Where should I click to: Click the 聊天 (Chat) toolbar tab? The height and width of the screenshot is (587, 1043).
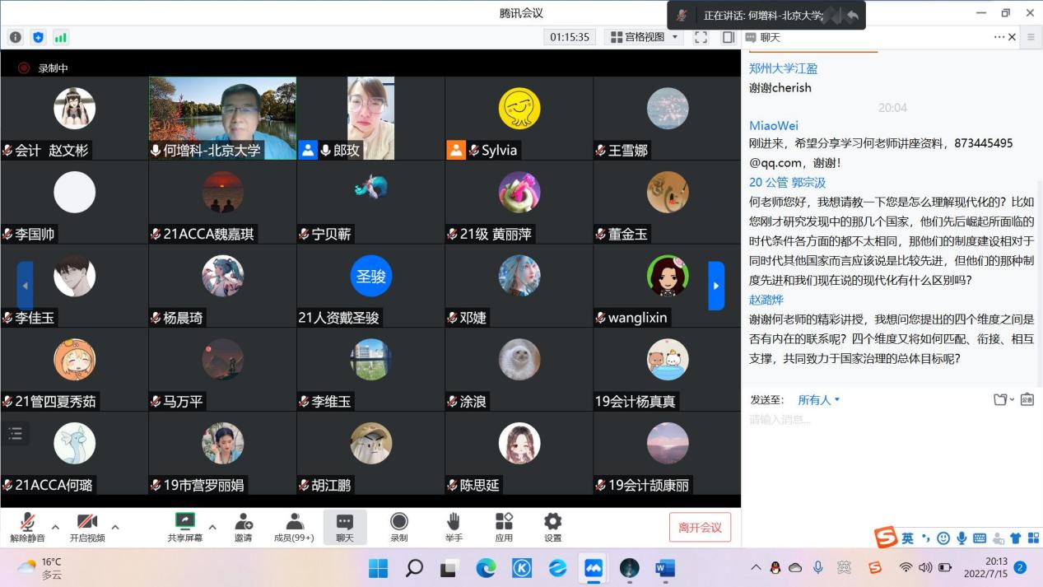tap(345, 527)
